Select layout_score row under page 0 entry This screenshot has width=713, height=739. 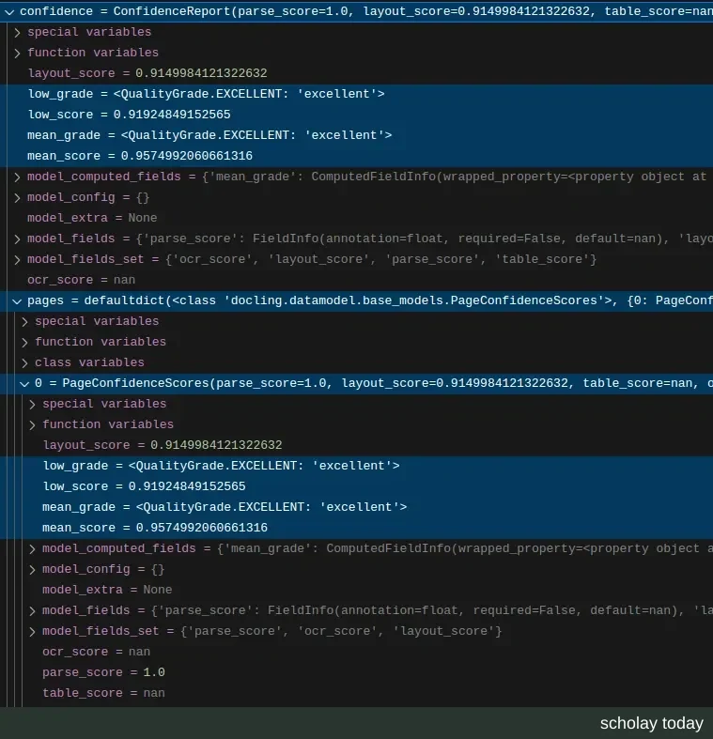(x=357, y=445)
